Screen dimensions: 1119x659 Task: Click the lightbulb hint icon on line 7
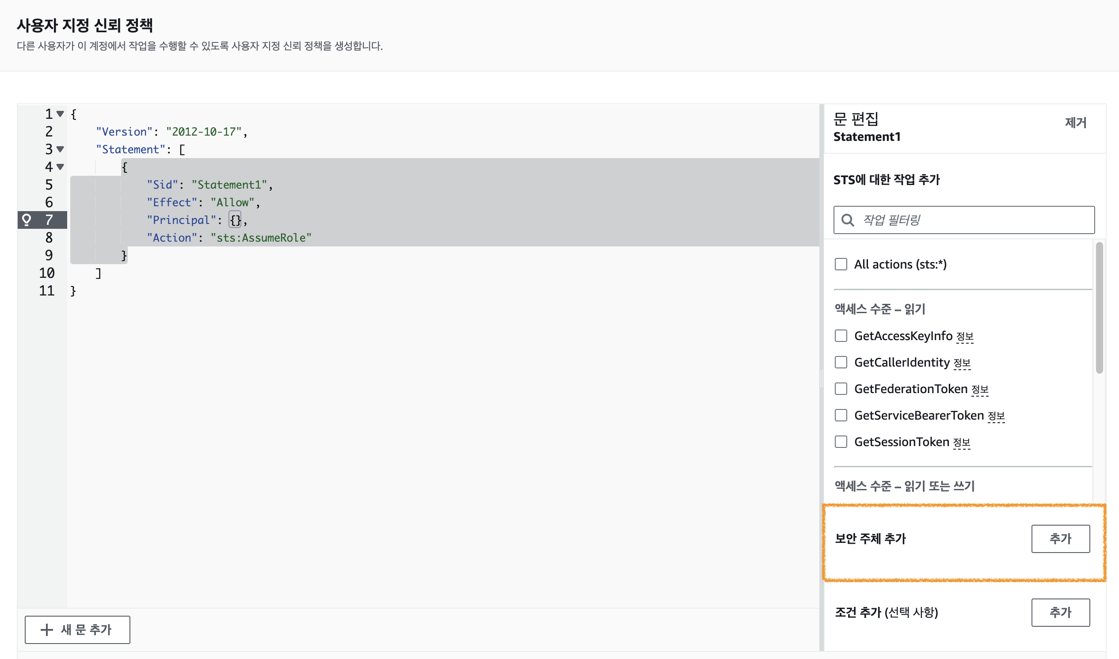(27, 220)
